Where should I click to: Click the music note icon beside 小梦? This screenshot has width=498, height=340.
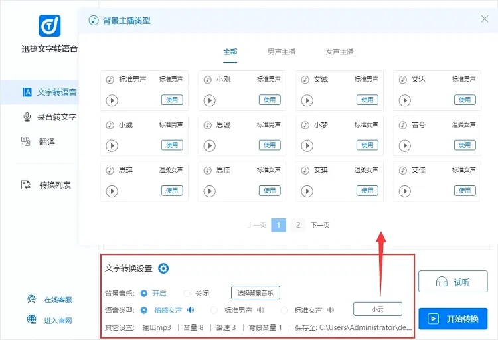click(305, 125)
